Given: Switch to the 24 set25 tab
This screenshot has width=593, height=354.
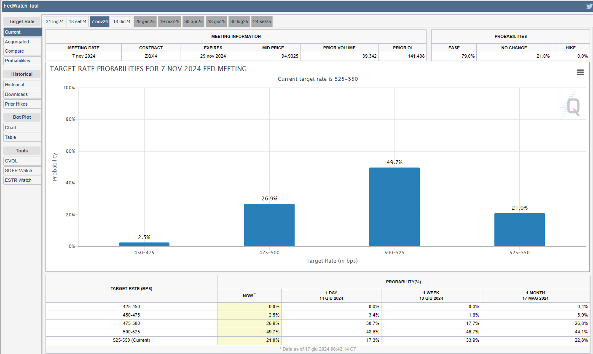Looking at the screenshot, I should coord(262,21).
